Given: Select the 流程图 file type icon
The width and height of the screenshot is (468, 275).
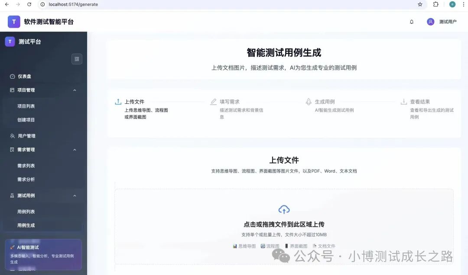Looking at the screenshot, I should 263,246.
